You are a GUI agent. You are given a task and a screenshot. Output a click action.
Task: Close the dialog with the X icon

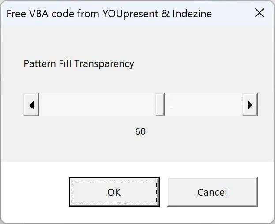pos(260,13)
